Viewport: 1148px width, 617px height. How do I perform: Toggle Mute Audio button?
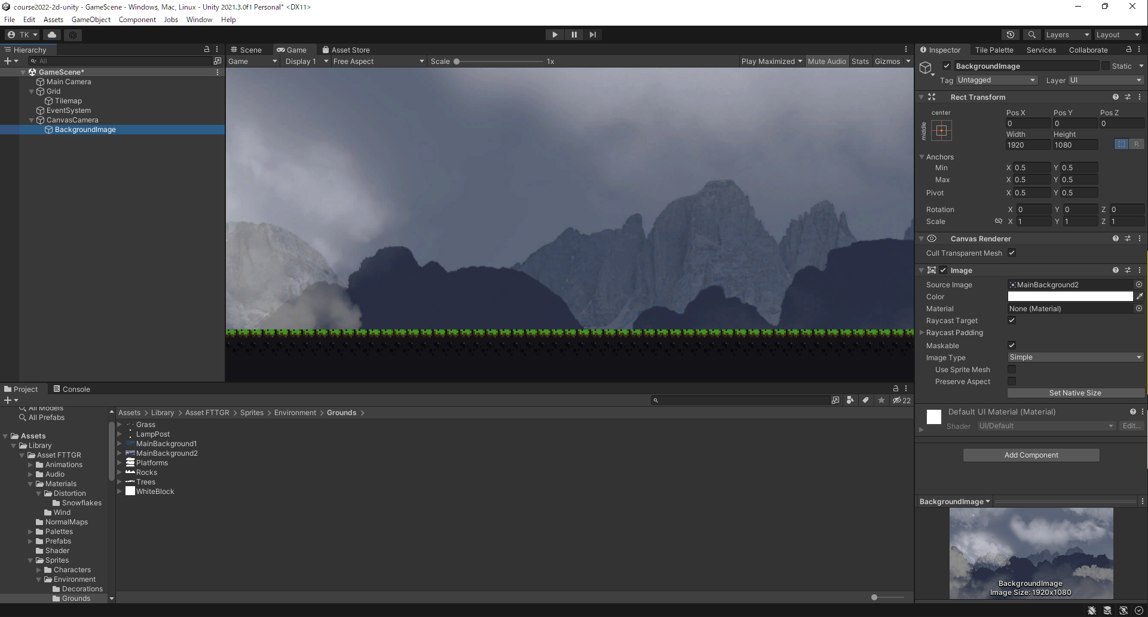[827, 61]
